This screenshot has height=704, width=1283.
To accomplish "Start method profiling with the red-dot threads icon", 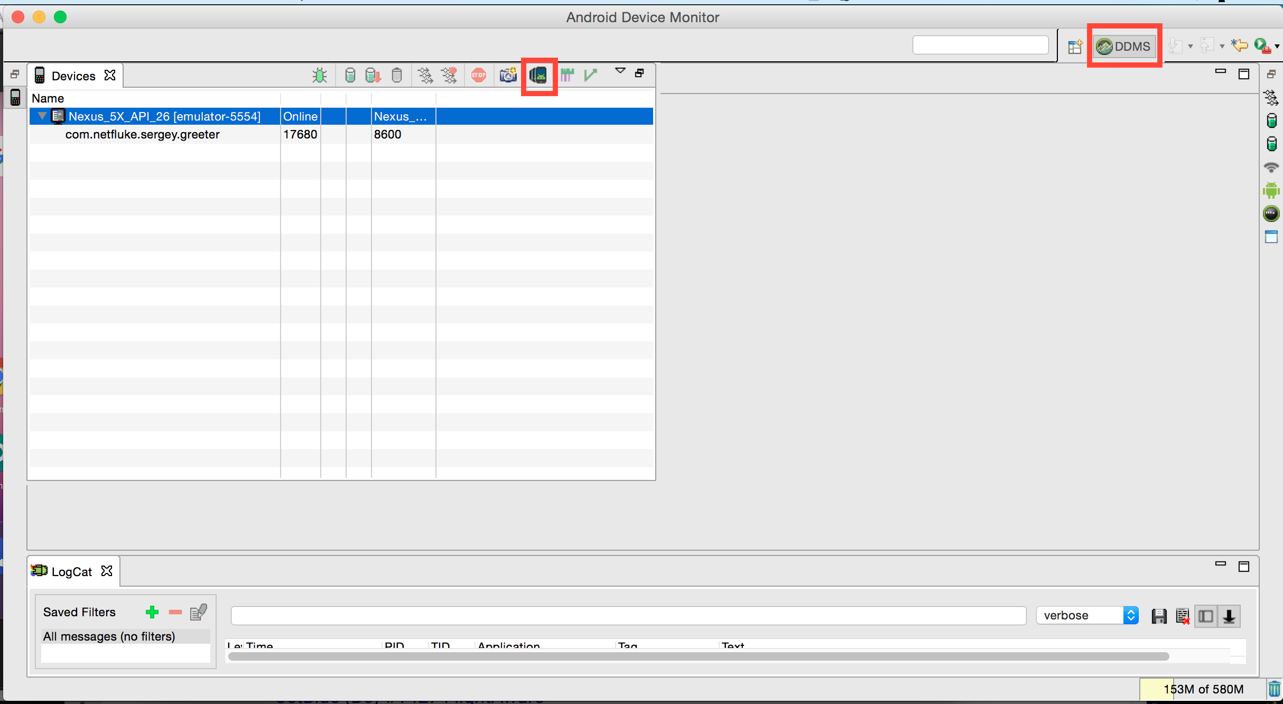I will coord(449,76).
